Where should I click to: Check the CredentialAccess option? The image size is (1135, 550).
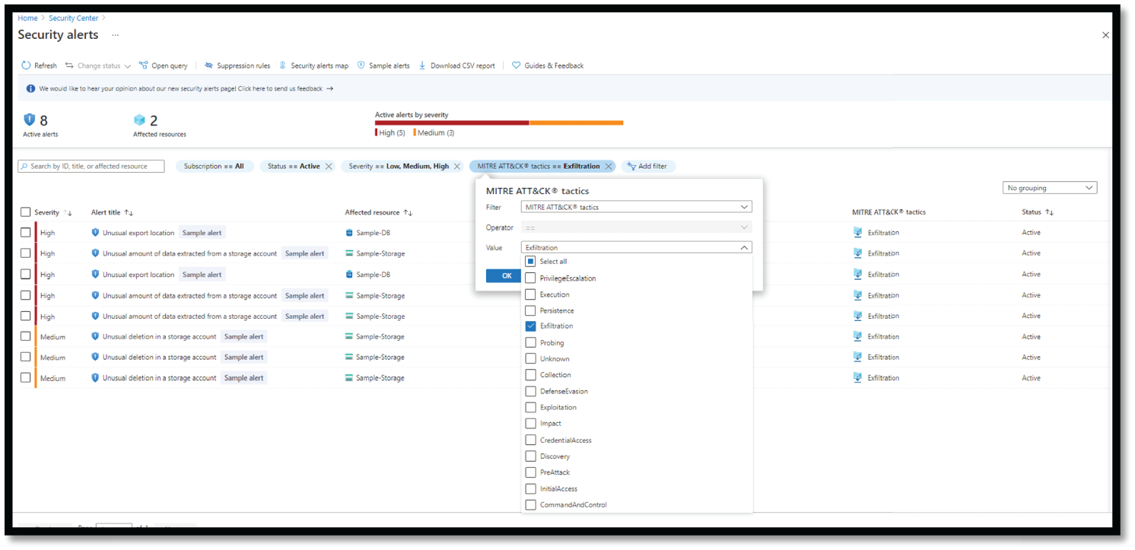click(530, 440)
